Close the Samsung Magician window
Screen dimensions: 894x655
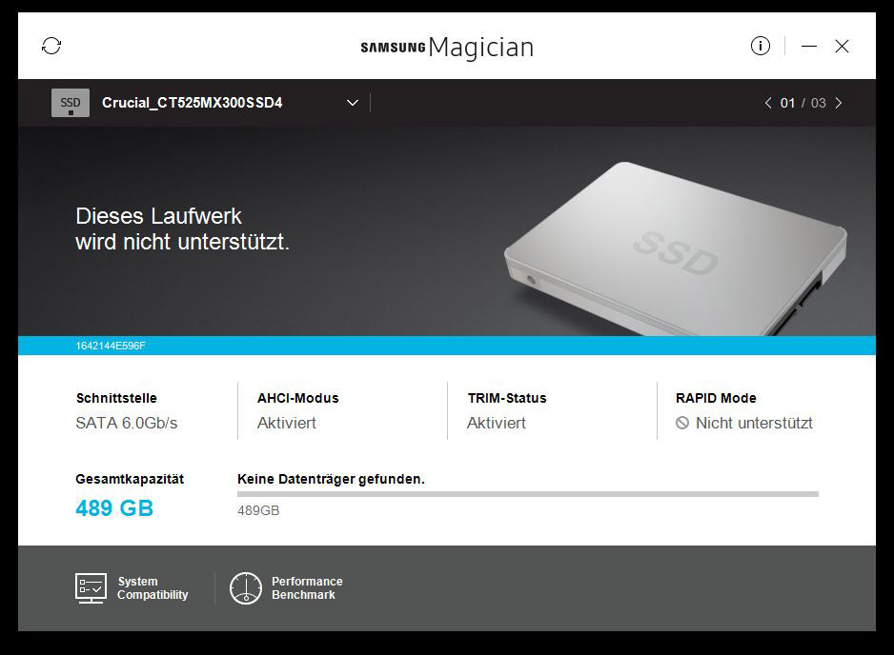[842, 46]
